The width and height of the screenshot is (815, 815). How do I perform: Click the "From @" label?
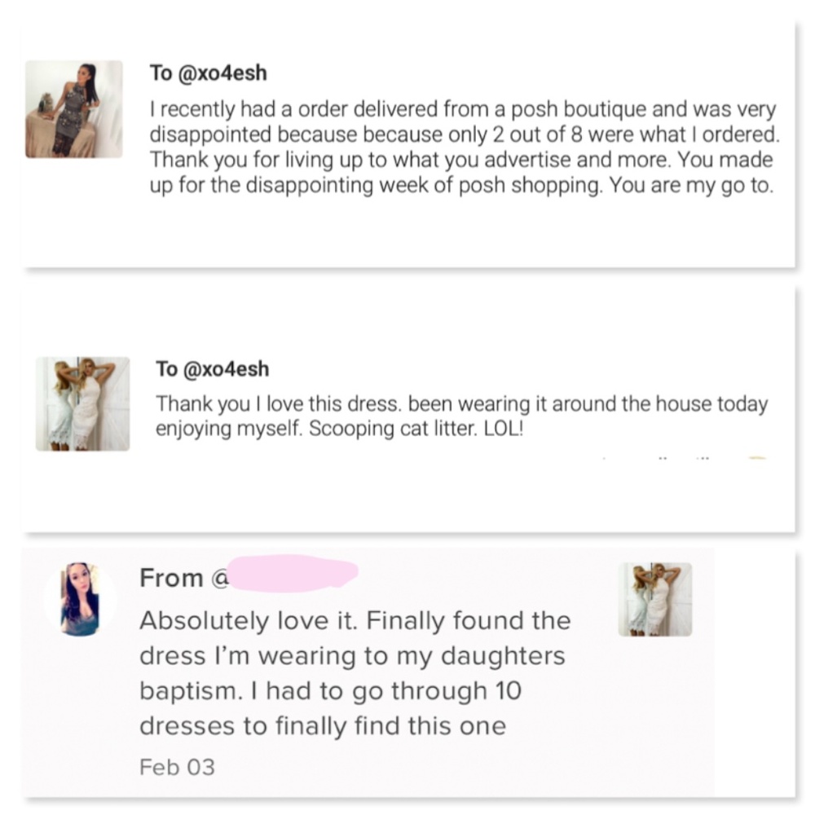(183, 578)
